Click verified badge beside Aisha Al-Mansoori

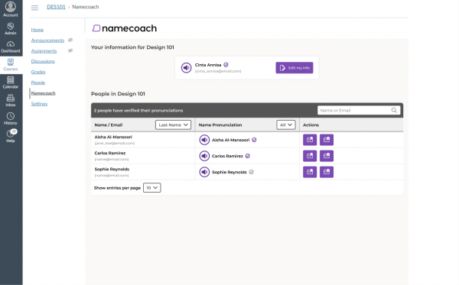click(x=254, y=140)
